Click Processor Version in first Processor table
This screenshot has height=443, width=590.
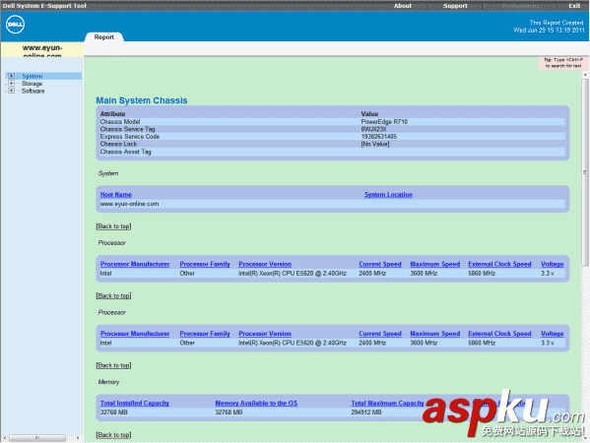265,264
